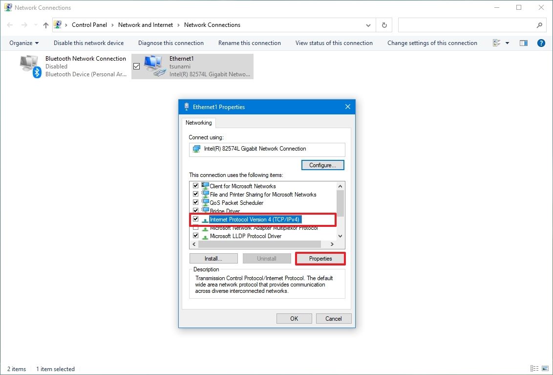Image resolution: width=553 pixels, height=375 pixels.
Task: Click the Configure... button
Action: pos(323,165)
